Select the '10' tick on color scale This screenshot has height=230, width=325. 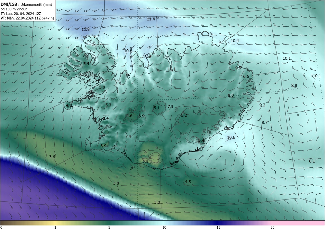pyautogui.click(x=164, y=227)
